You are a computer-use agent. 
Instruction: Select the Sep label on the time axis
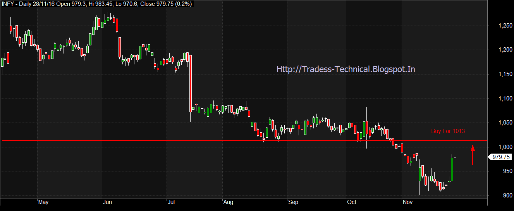294,202
